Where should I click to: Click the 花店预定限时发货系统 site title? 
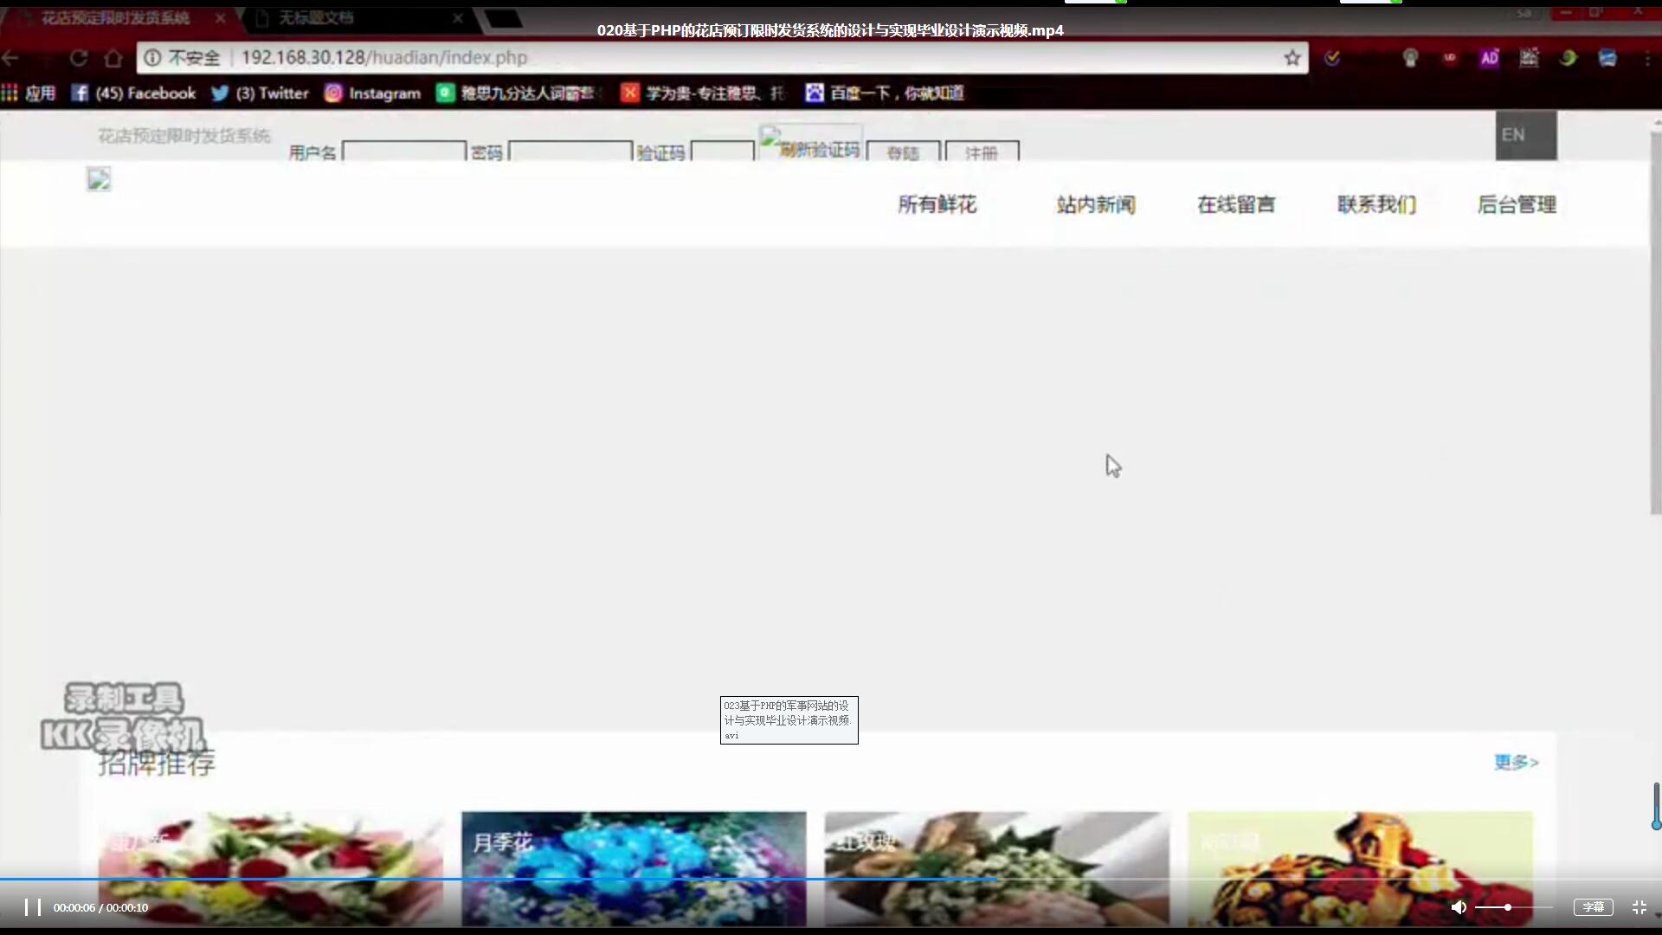click(184, 136)
